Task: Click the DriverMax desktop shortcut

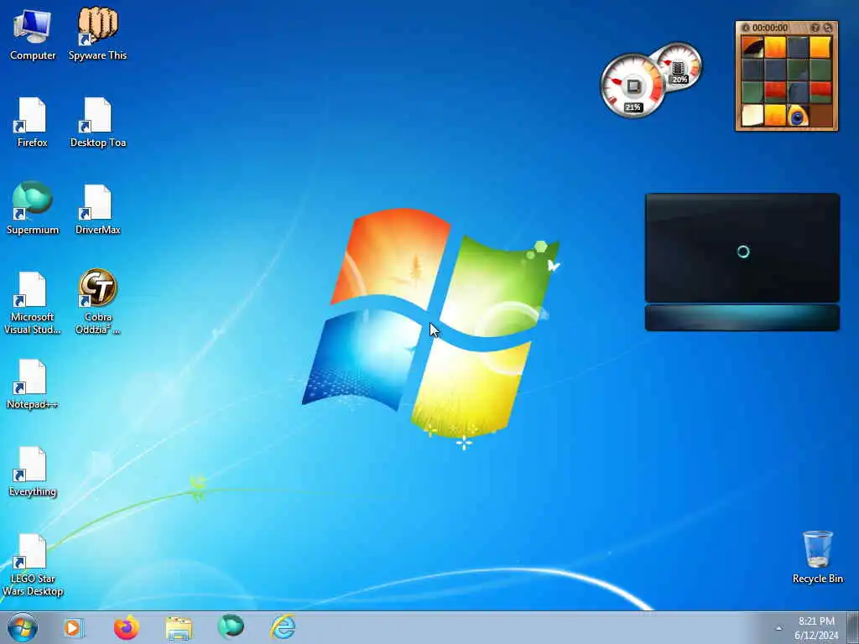Action: [97, 209]
